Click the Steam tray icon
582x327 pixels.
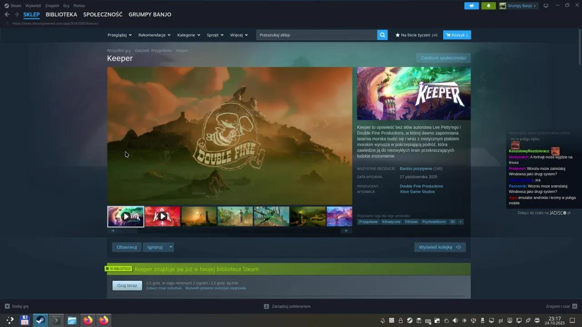coord(410,321)
